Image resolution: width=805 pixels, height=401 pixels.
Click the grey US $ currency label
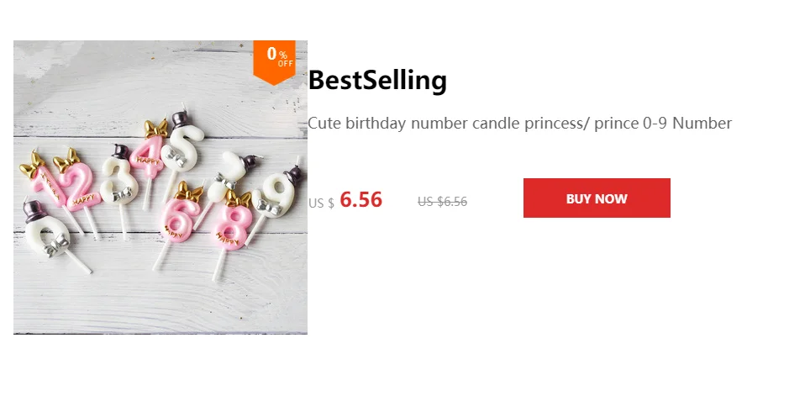321,203
